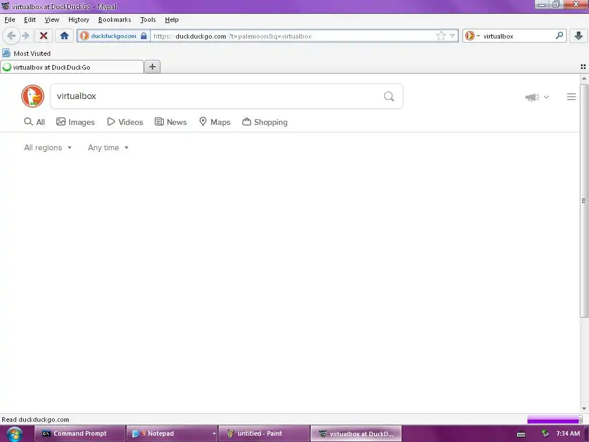Select the virtualbox at DuckDuckGo tab
Screen dimensions: 589x442
pyautogui.click(x=72, y=67)
